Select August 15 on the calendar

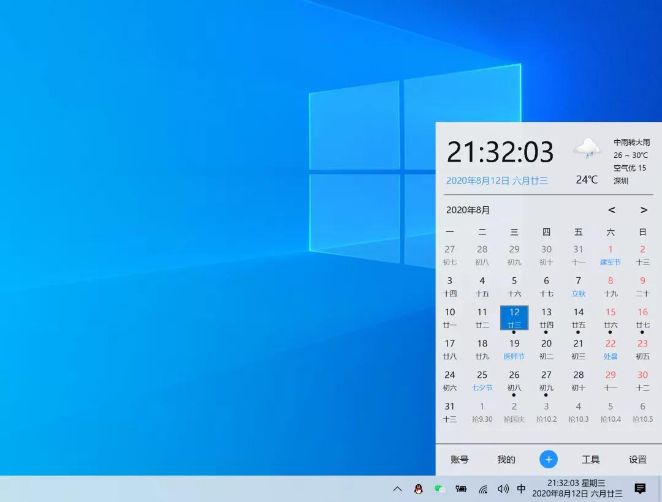610,318
